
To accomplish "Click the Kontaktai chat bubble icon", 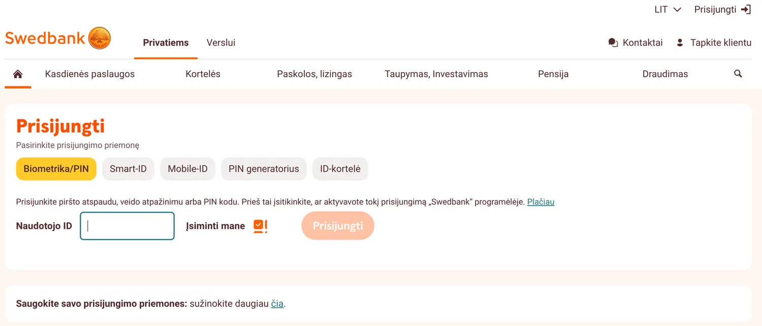I will click(x=612, y=42).
